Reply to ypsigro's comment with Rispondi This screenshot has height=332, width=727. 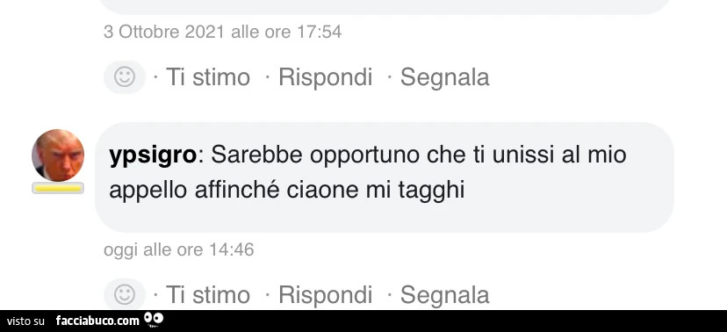click(x=325, y=295)
